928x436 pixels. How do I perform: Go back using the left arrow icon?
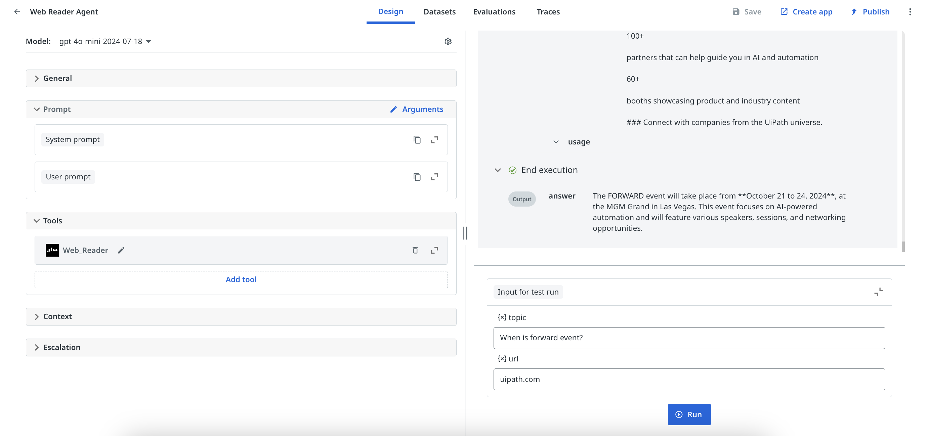click(17, 12)
